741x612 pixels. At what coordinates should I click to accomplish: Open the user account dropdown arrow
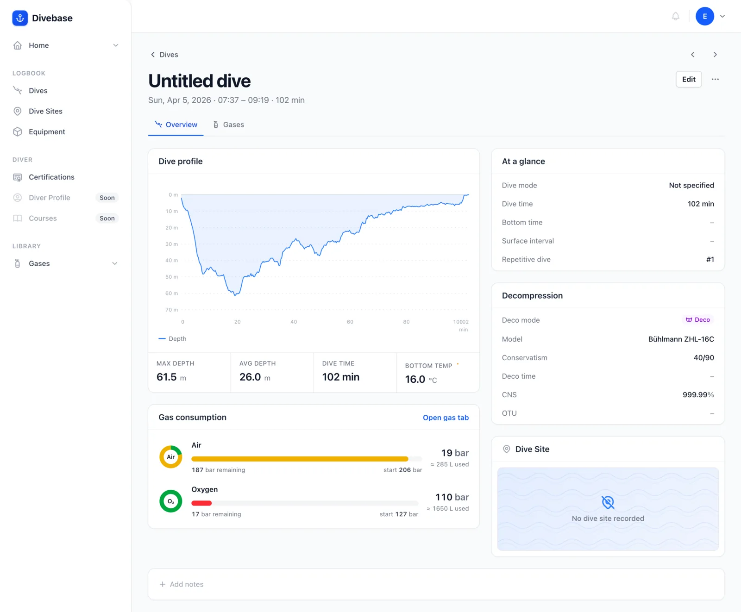click(722, 16)
